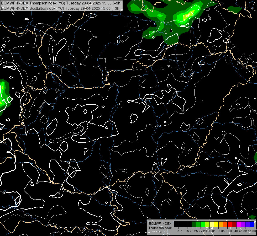Click the legend tick value 39
Viewport: 257px width, 236px height.
(x=232, y=231)
